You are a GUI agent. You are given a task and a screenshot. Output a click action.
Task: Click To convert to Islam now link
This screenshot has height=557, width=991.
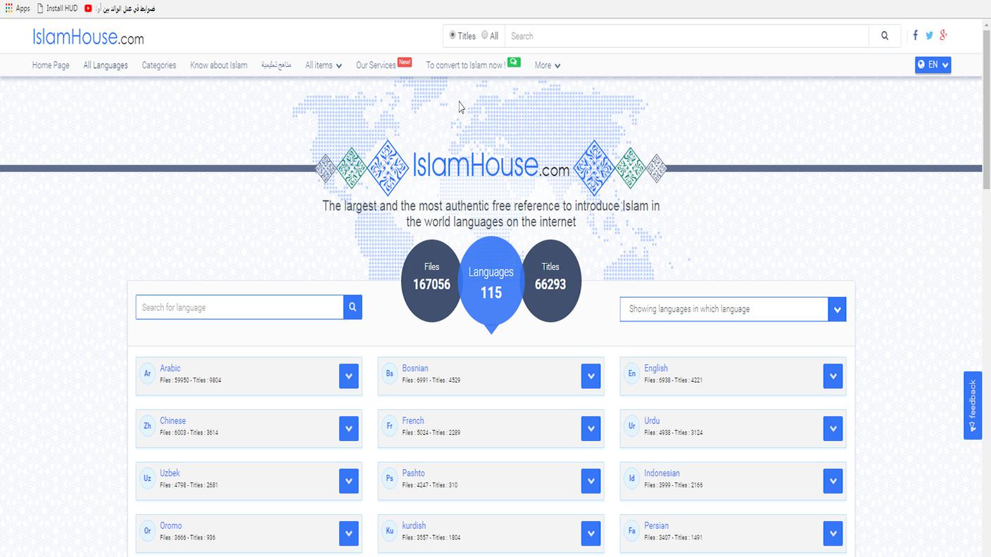[465, 65]
